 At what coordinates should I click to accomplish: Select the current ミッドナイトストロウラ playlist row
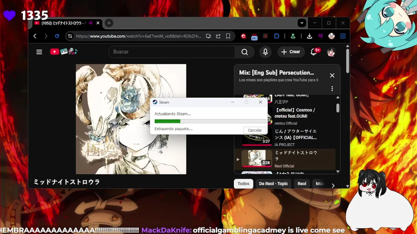click(285, 159)
